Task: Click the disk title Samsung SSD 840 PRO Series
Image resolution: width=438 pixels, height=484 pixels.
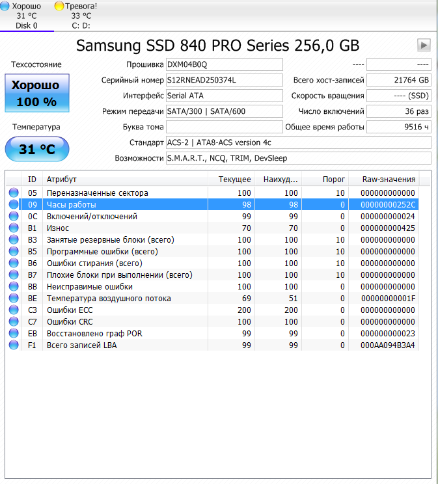Action: [218, 46]
